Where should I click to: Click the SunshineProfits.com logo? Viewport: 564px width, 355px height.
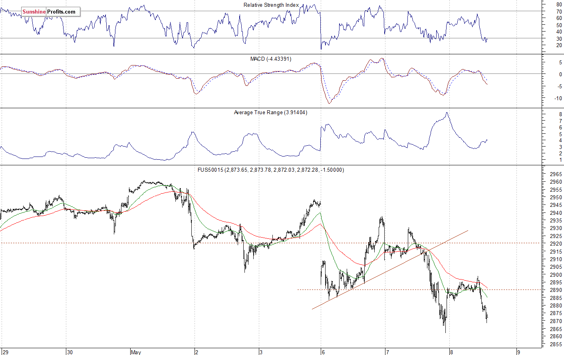point(51,12)
